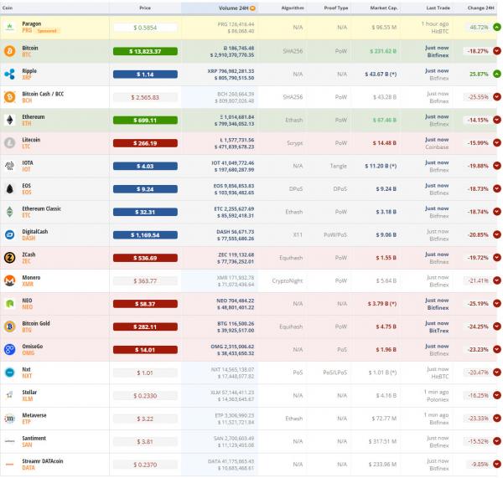Open the Bitcoin Cash / BCC name link

43,94
